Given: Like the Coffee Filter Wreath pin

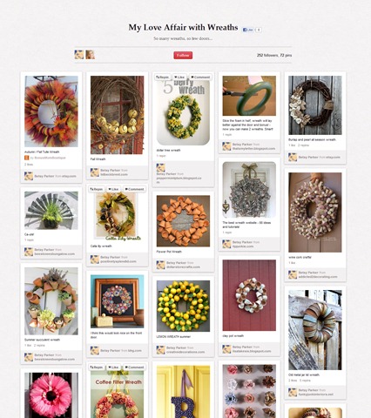Looking at the screenshot, I should 113,367.
